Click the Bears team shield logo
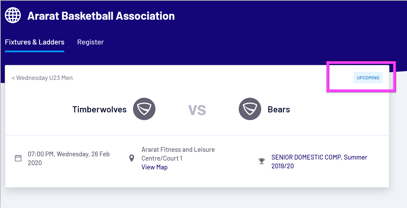The width and height of the screenshot is (407, 208). [250, 109]
